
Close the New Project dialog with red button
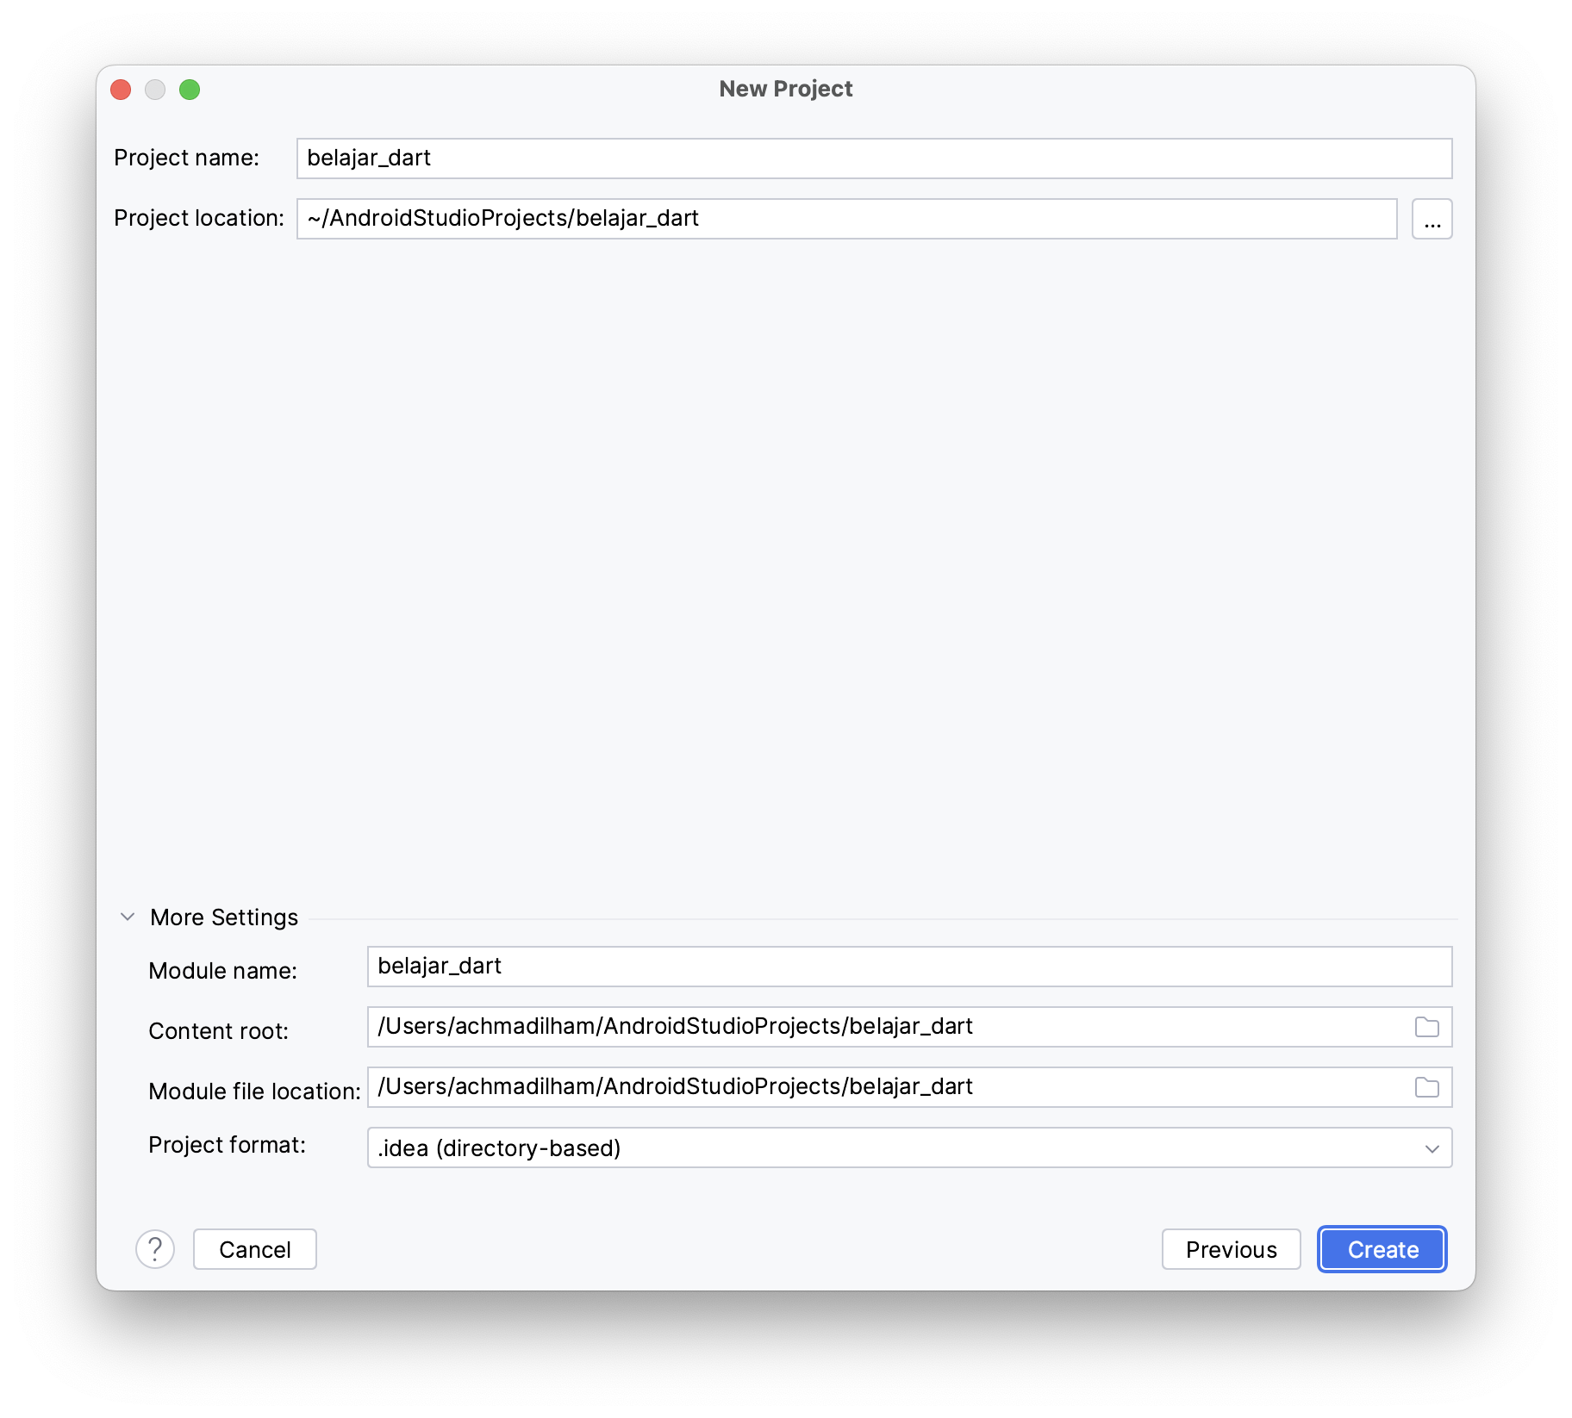pyautogui.click(x=121, y=90)
